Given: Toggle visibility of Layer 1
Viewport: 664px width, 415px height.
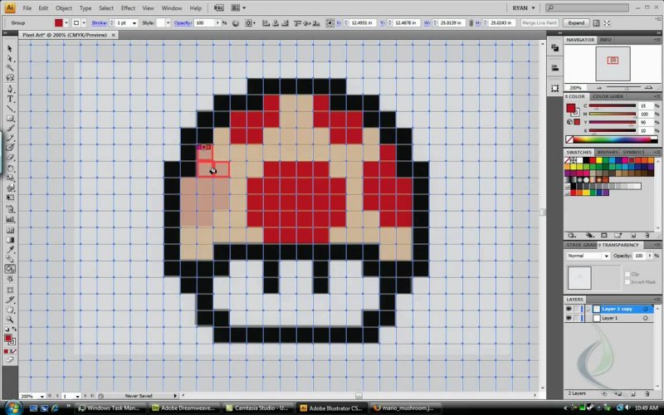Looking at the screenshot, I should tap(569, 318).
